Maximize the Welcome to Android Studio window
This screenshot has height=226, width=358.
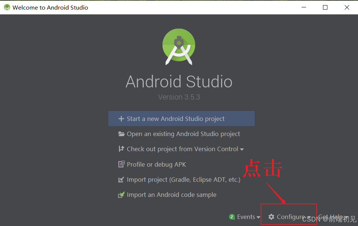[x=325, y=7]
